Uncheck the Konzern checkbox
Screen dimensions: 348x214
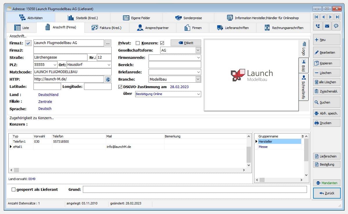(x=162, y=43)
